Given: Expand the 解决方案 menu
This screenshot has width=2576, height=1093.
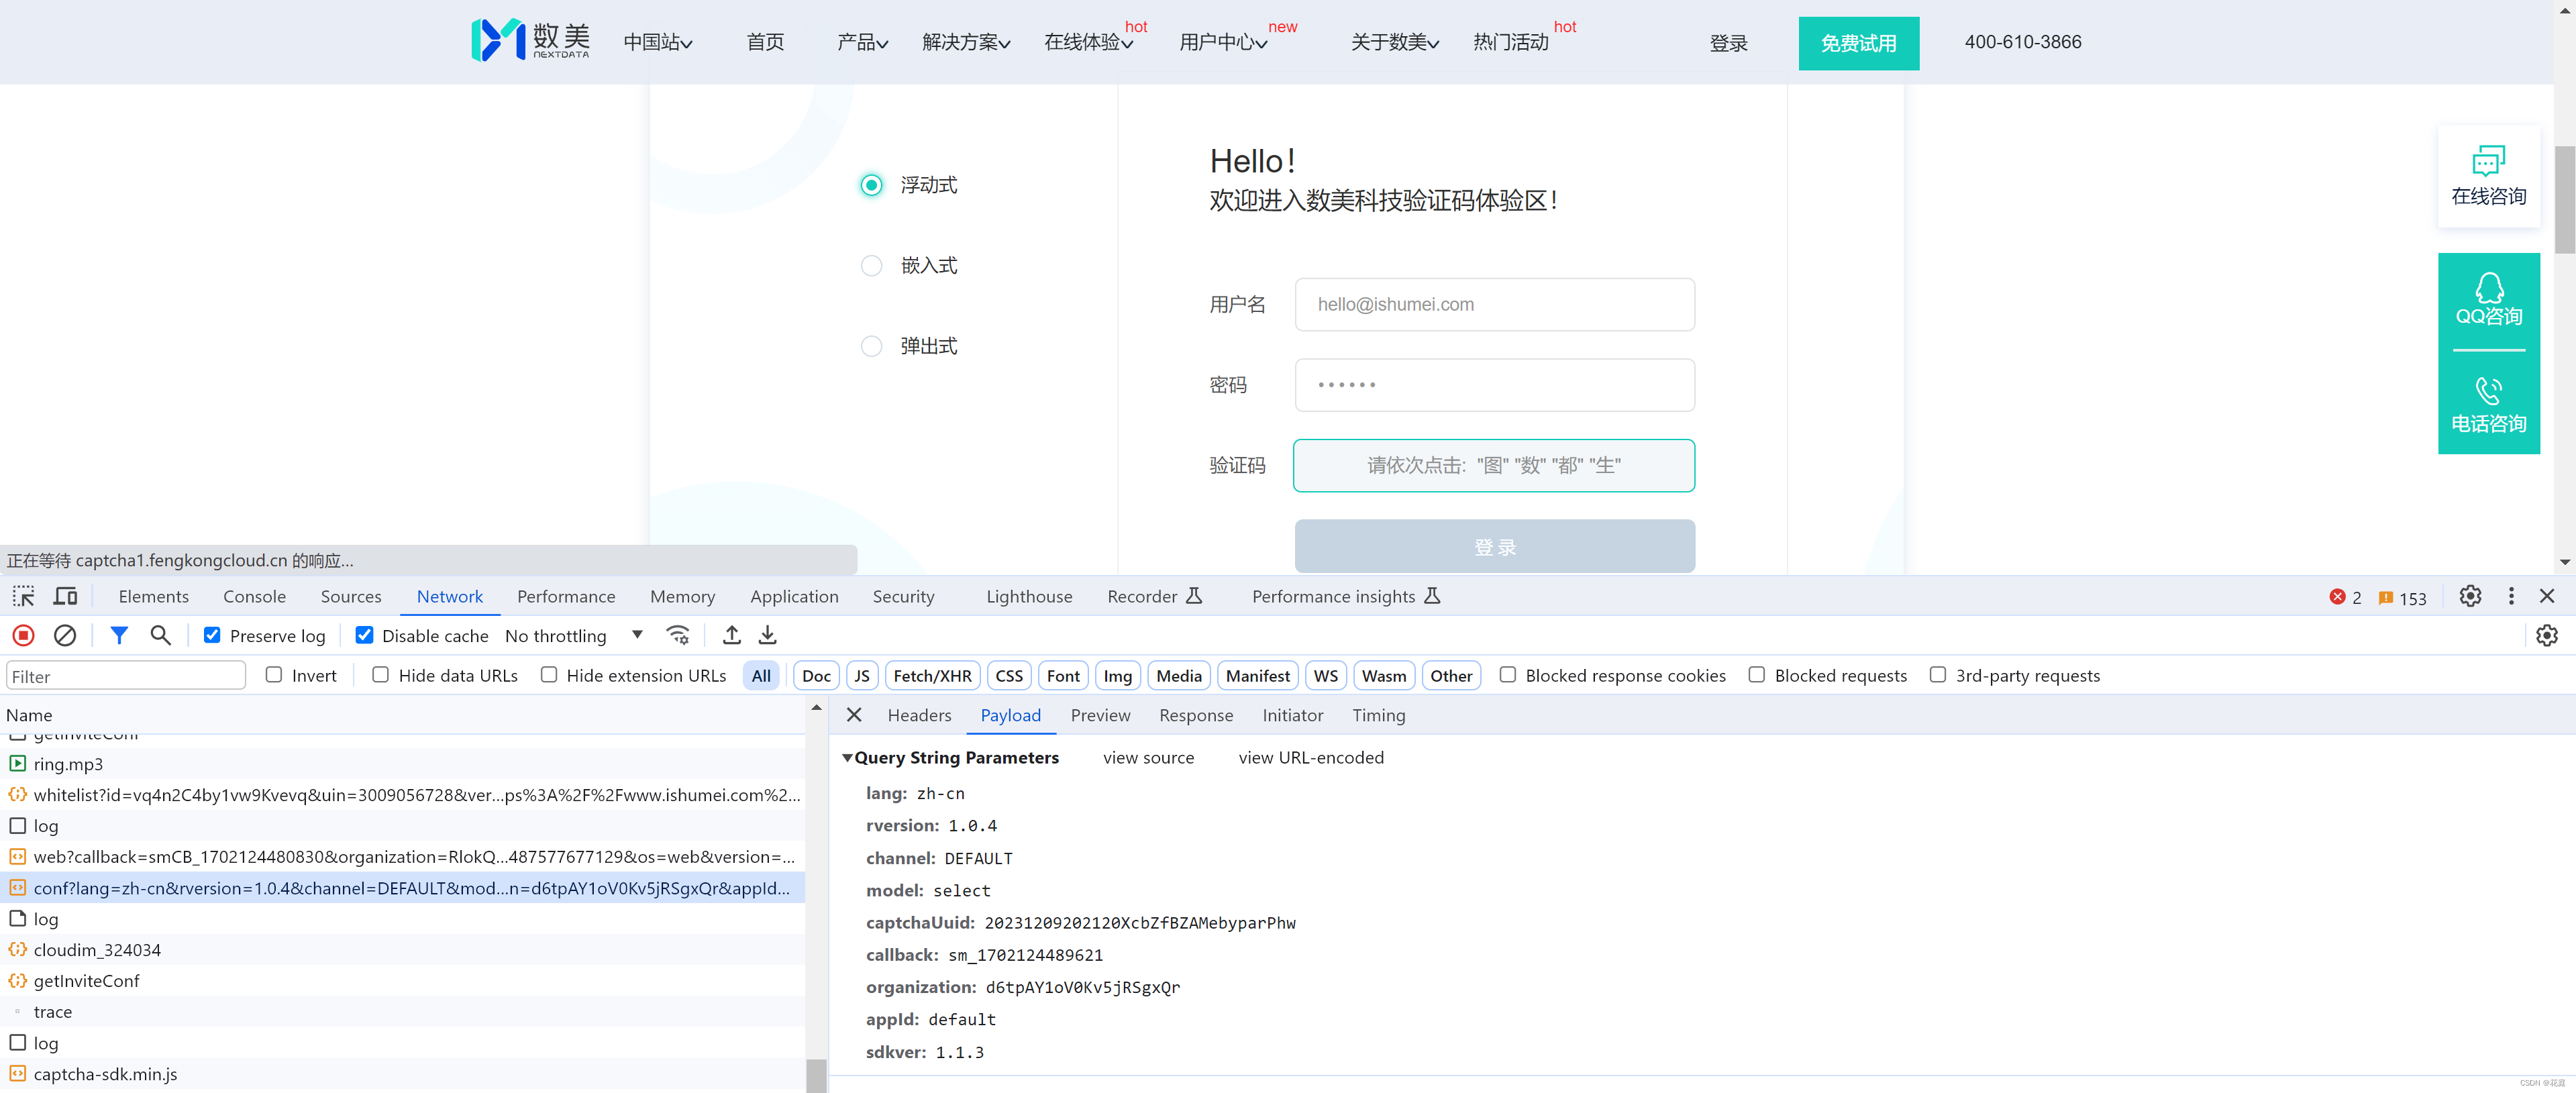Looking at the screenshot, I should click(x=966, y=42).
